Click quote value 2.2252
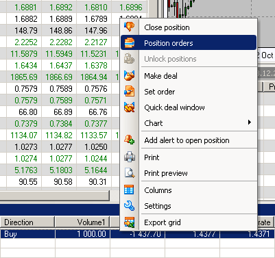This screenshot has width=275, height=258. pyautogui.click(x=25, y=42)
